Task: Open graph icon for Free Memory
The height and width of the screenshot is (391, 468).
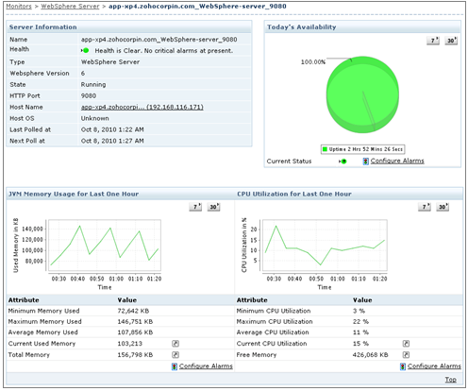Action: pos(406,355)
